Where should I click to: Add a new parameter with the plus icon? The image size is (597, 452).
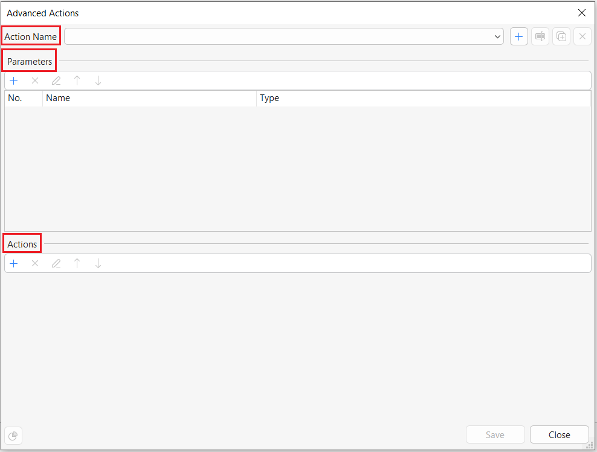[x=13, y=80]
